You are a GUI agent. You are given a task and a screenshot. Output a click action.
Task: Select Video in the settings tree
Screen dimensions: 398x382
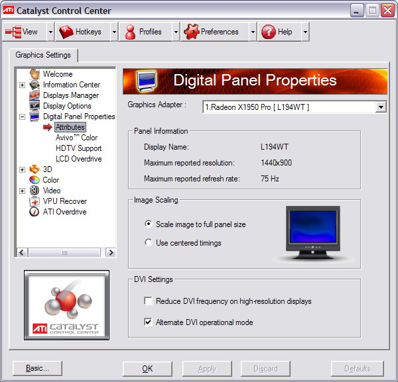click(x=52, y=191)
